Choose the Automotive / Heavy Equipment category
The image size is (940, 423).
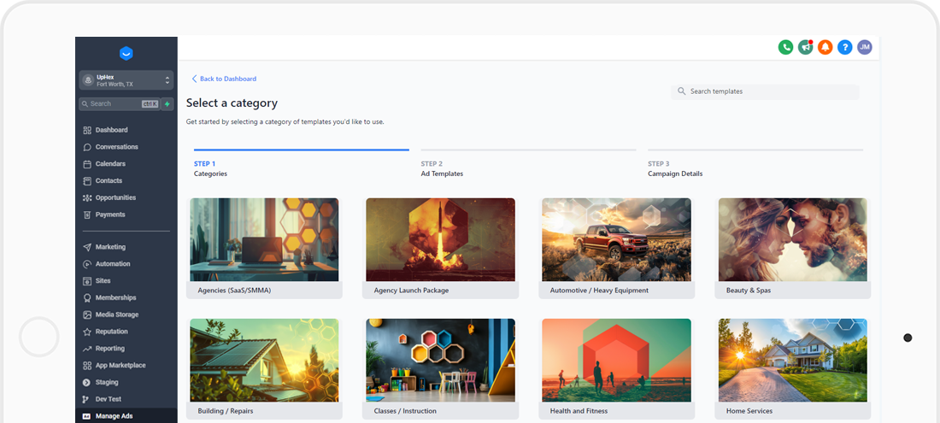616,248
